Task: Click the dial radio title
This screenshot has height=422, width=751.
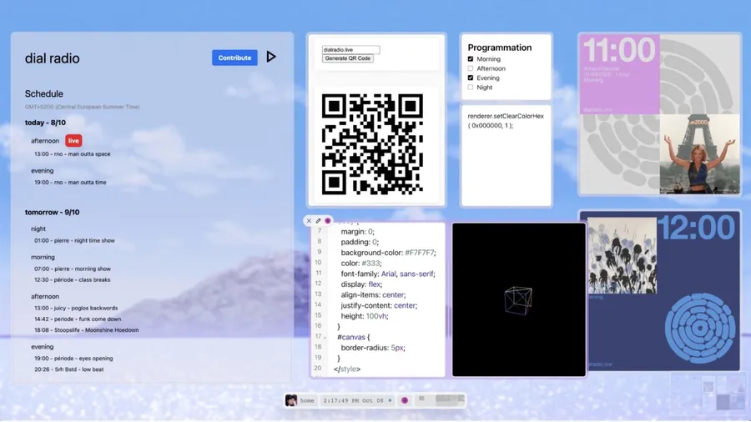Action: coord(53,58)
